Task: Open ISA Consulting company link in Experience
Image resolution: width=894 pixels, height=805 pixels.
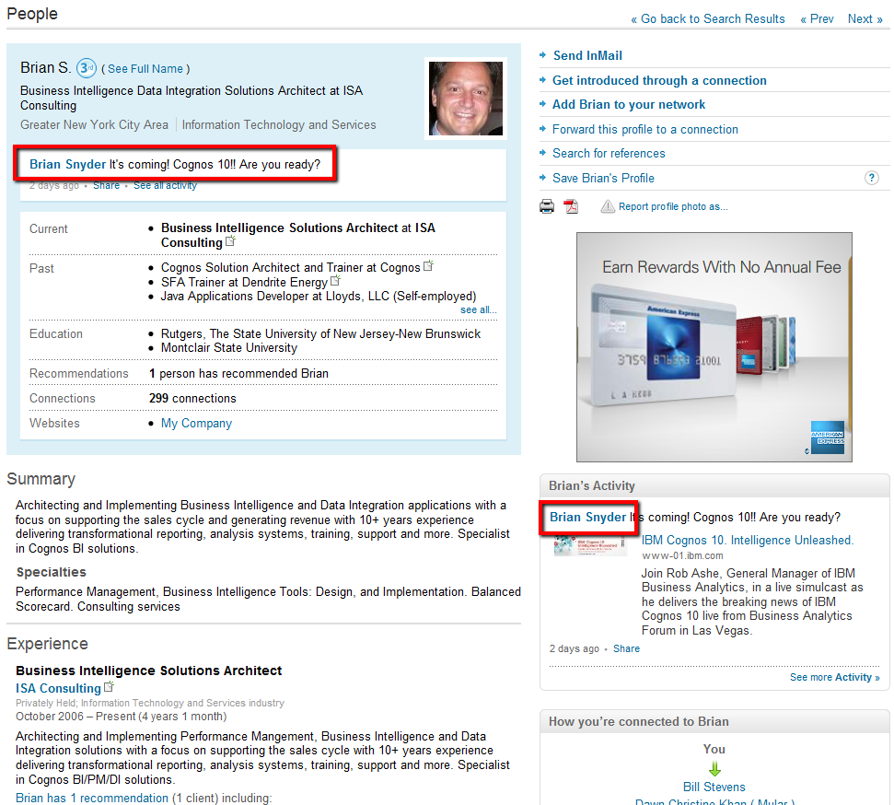Action: tap(58, 689)
